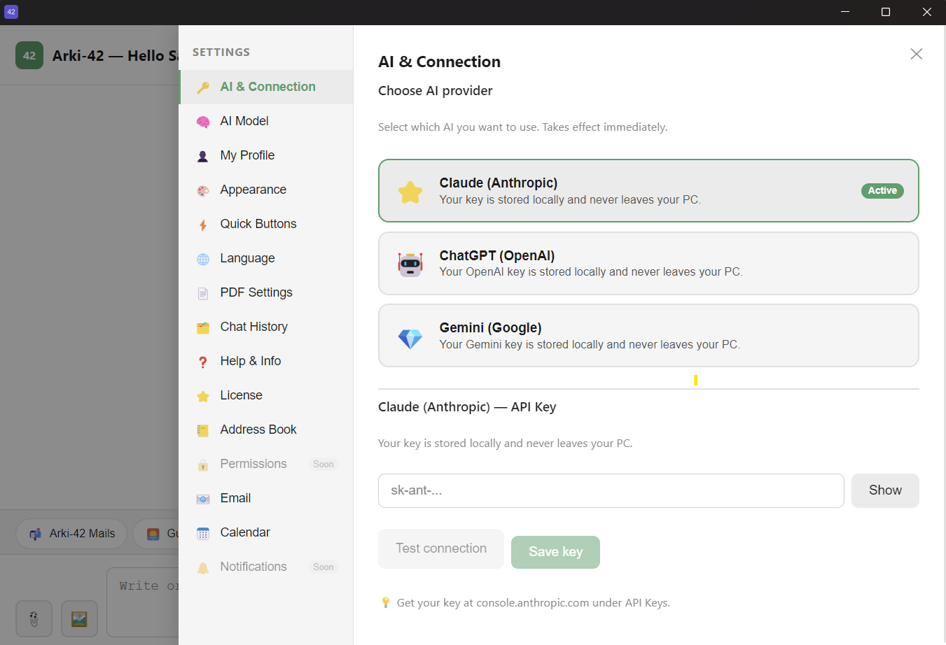Go to Chat History settings
This screenshot has height=645, width=946.
[x=253, y=327]
